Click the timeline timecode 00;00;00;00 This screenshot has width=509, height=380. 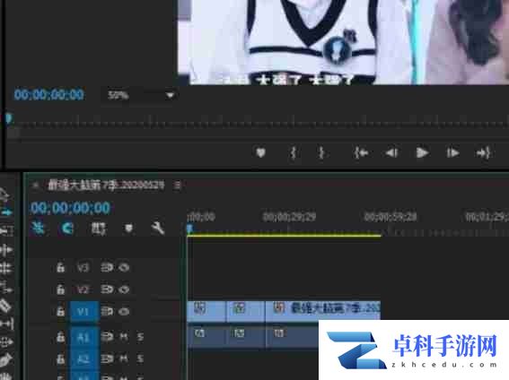click(70, 208)
